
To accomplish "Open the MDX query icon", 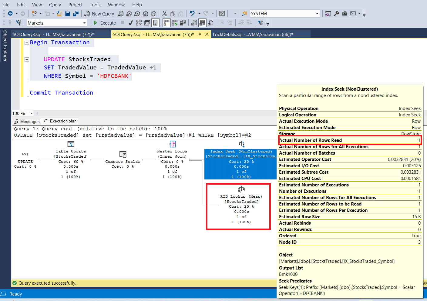I will [x=129, y=14].
